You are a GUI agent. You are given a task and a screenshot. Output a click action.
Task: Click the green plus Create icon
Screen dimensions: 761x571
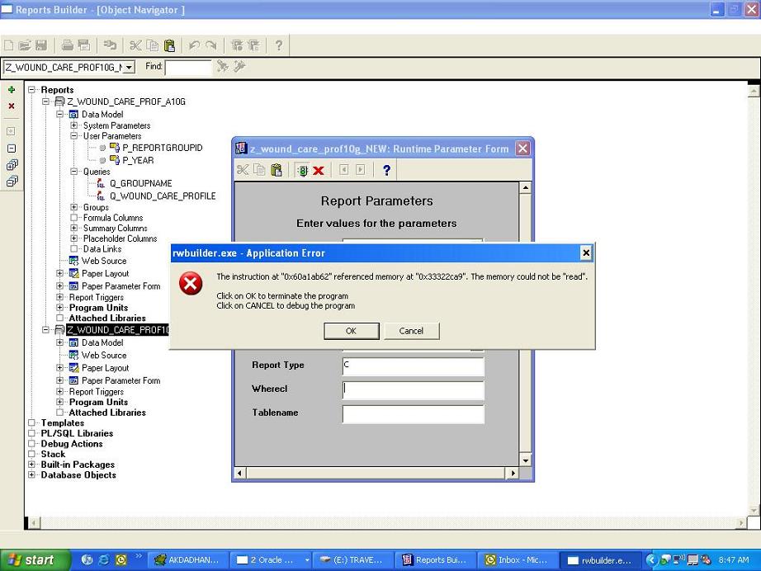(x=12, y=90)
